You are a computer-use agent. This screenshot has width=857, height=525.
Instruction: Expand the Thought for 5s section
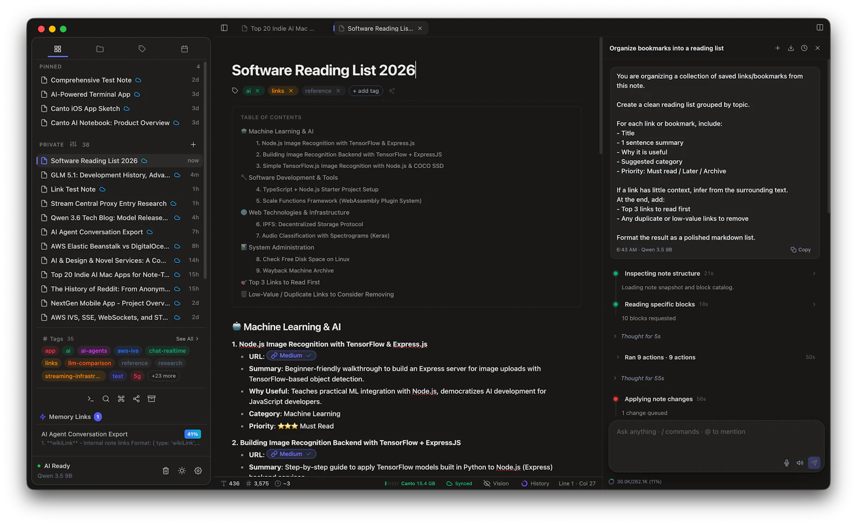[x=637, y=336]
